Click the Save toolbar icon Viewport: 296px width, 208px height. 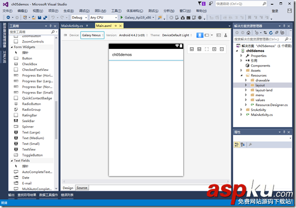(39, 17)
